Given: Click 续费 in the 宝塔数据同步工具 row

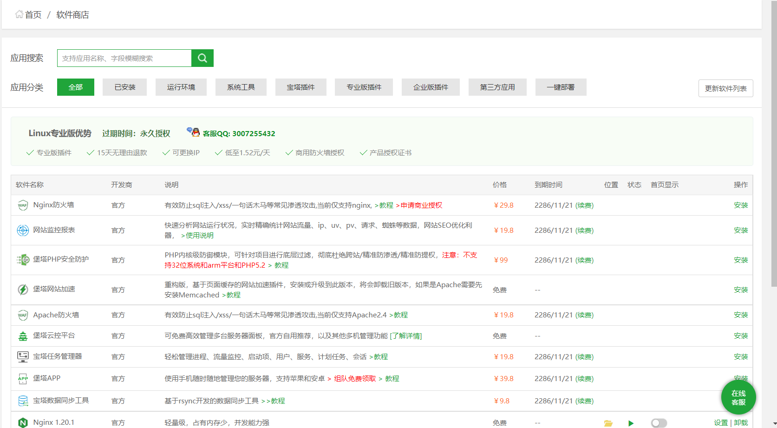Looking at the screenshot, I should (584, 401).
